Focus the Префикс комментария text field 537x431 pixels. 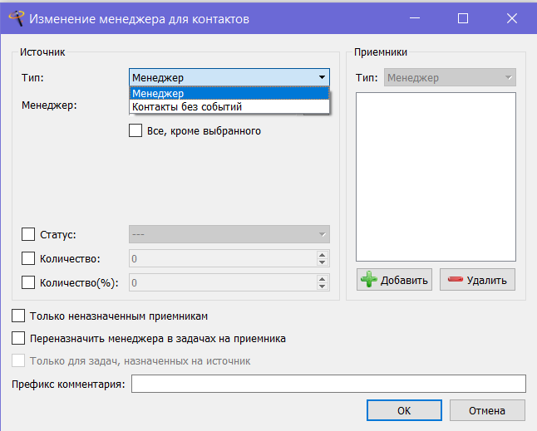pyautogui.click(x=328, y=384)
